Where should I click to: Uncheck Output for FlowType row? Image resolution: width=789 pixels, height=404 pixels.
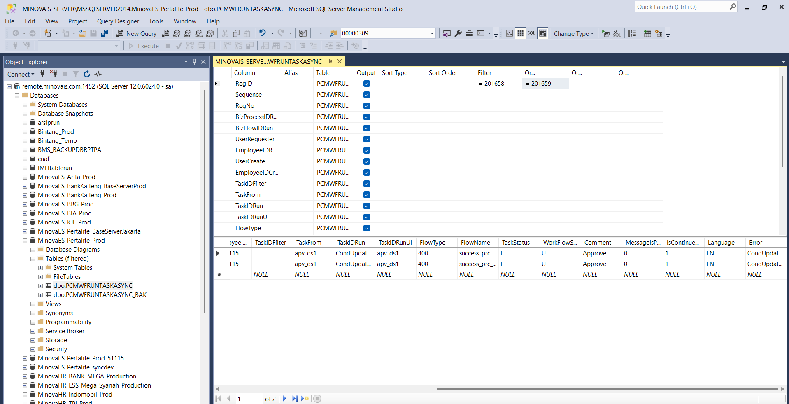point(367,228)
